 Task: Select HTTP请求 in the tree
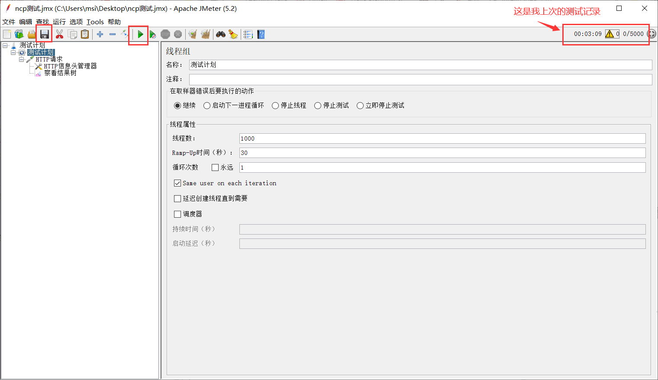click(49, 59)
